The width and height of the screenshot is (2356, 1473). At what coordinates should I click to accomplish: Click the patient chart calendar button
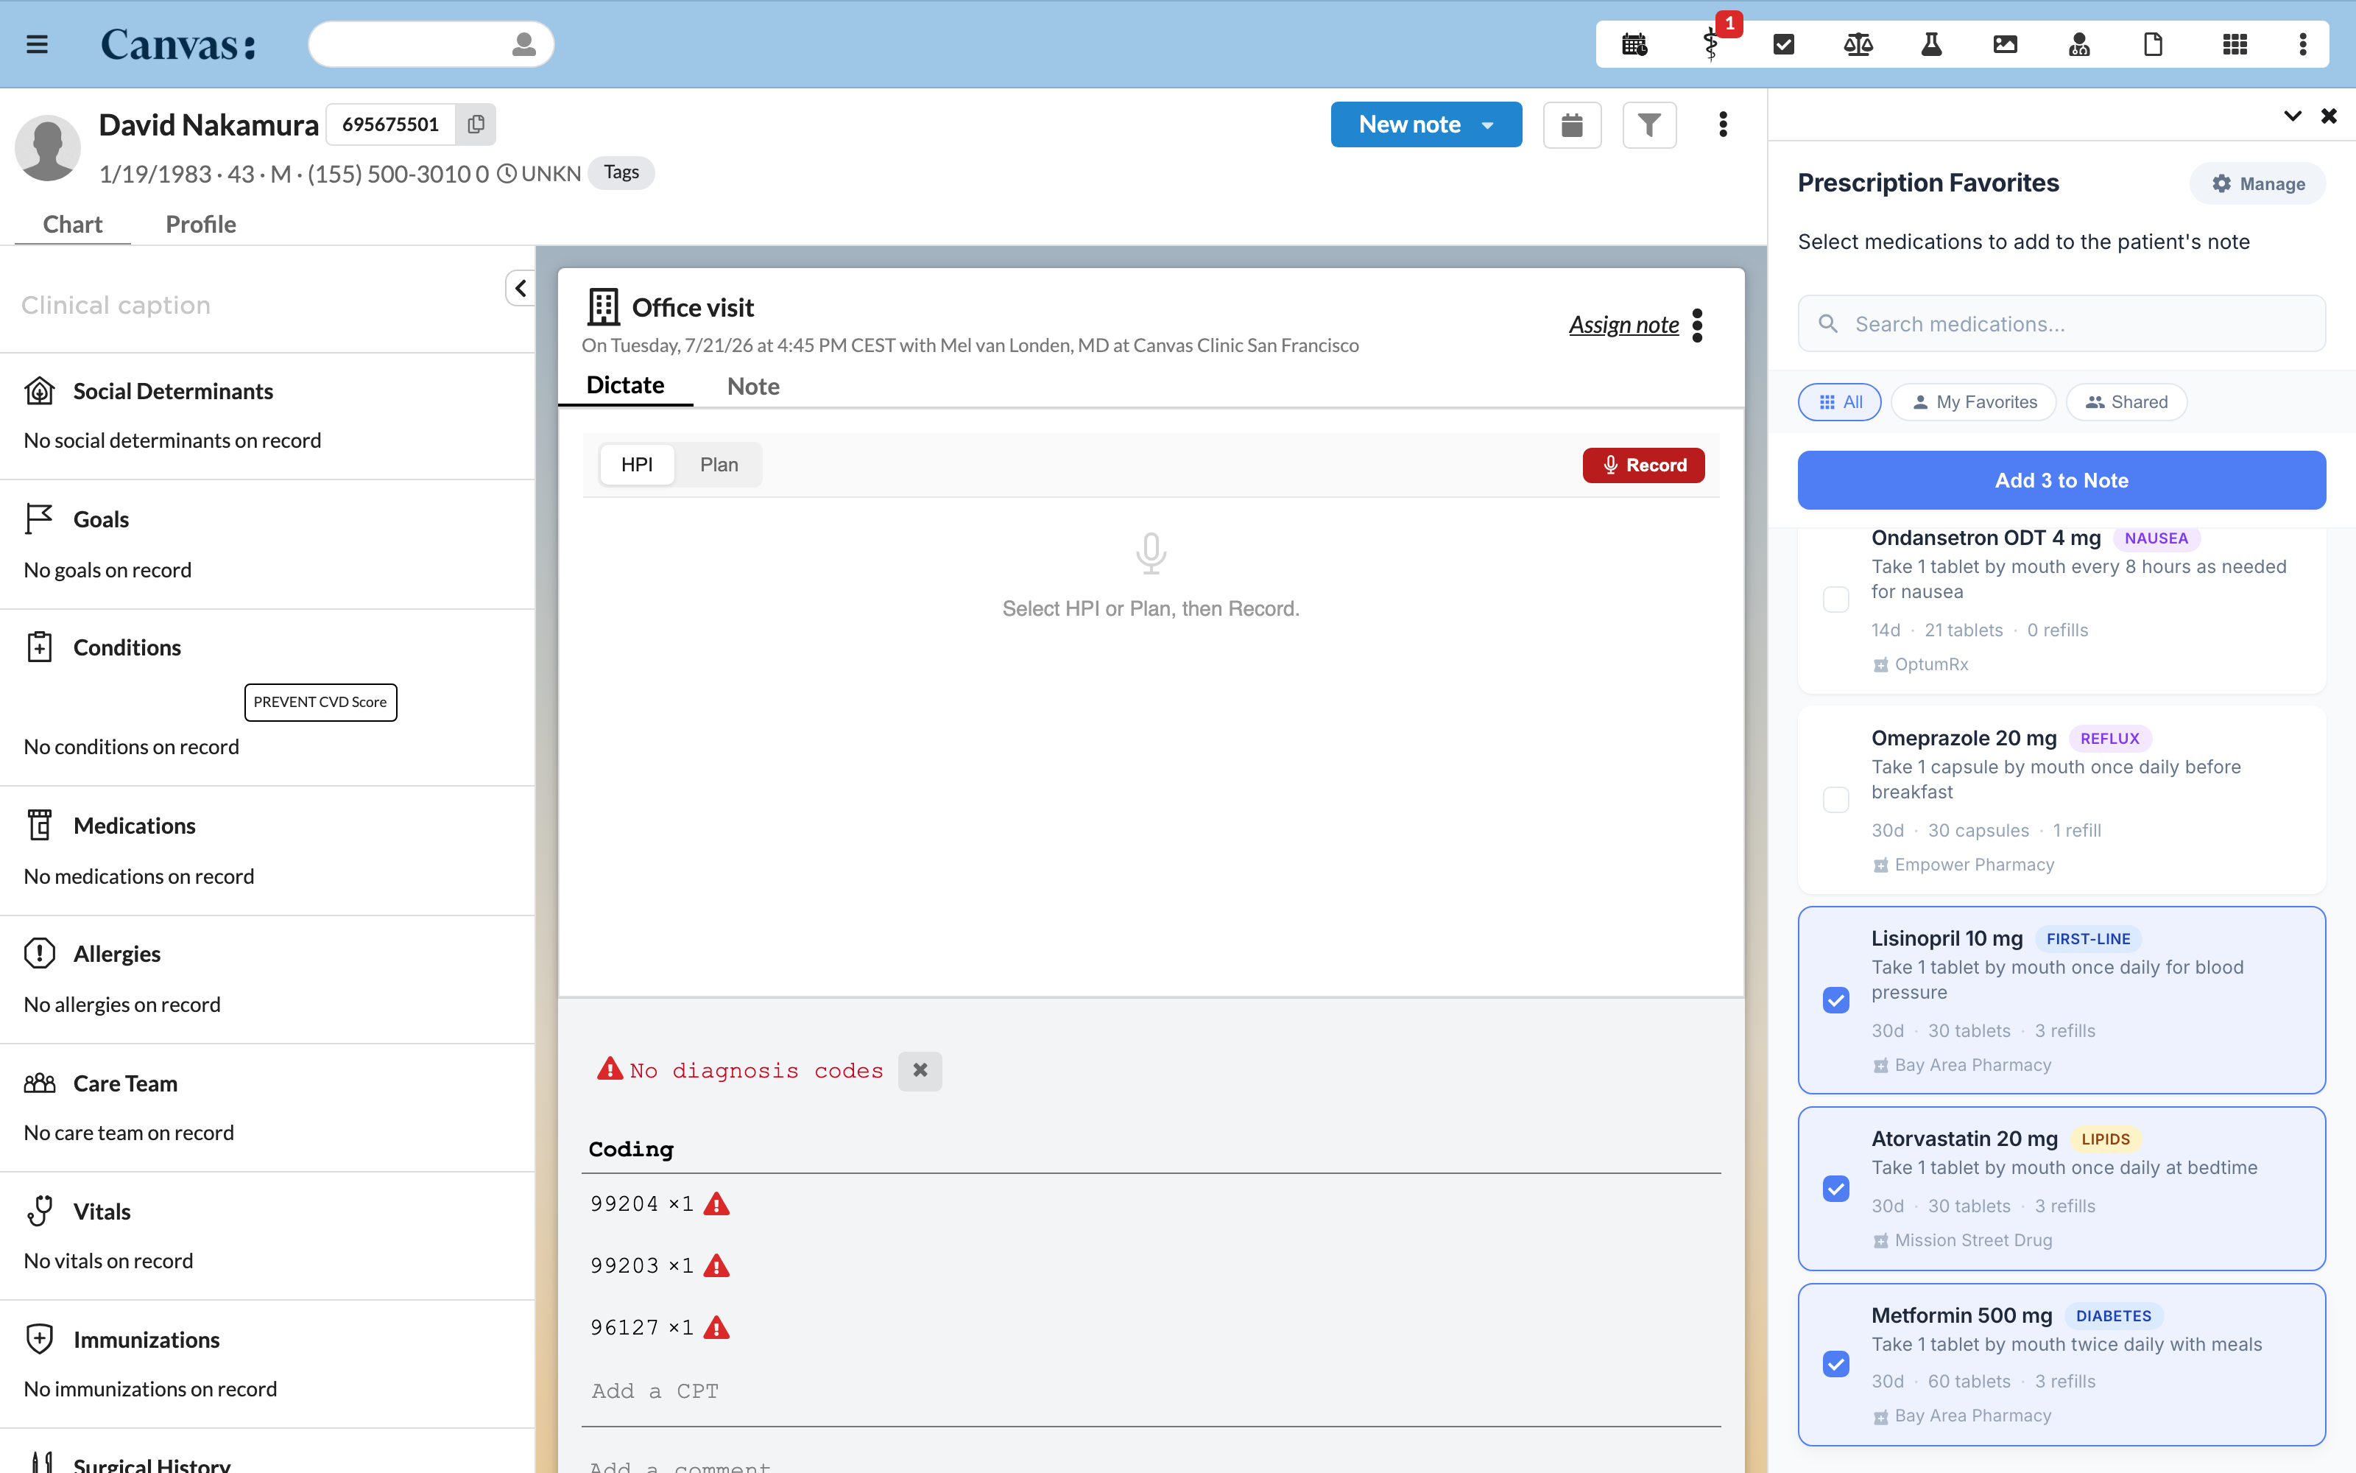1573,124
